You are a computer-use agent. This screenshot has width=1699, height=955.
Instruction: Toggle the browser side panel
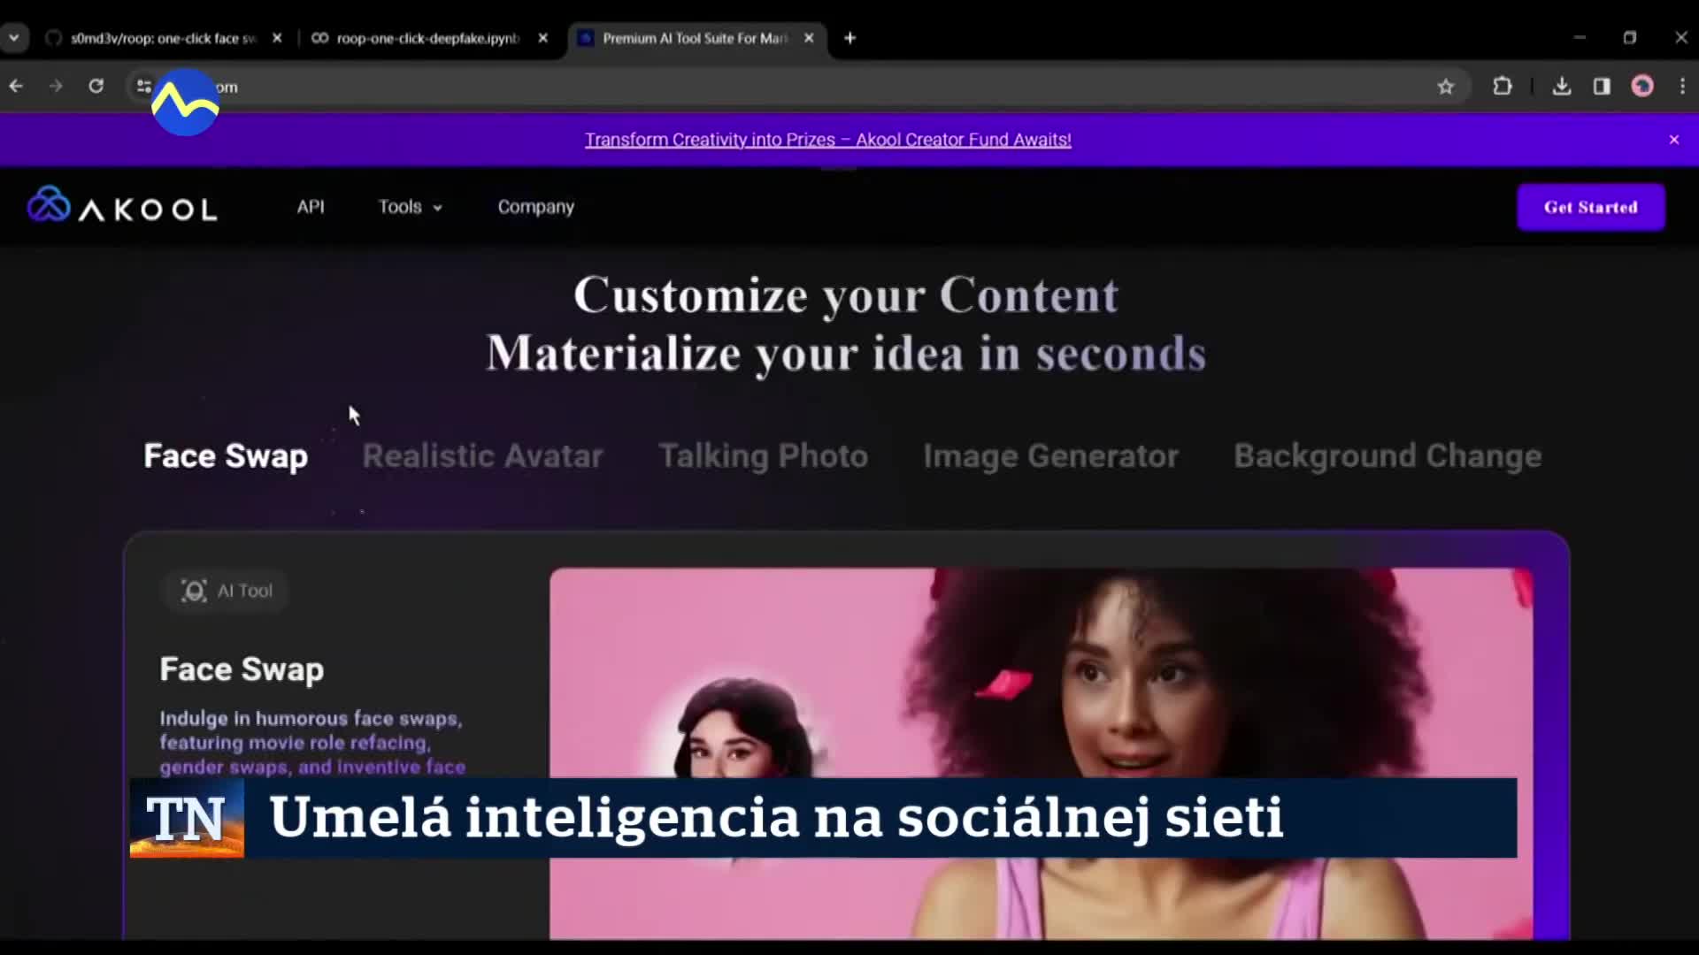coord(1602,86)
